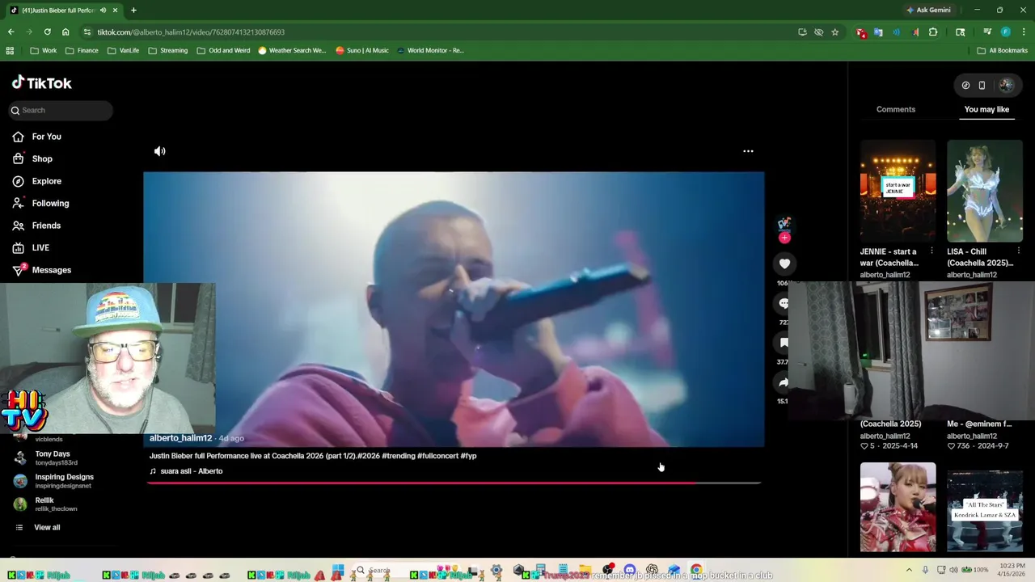
Task: Click the crossed-eye tracking protection icon
Action: point(818,32)
